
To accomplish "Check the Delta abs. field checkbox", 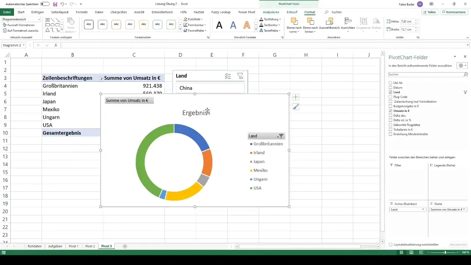I will [x=390, y=116].
